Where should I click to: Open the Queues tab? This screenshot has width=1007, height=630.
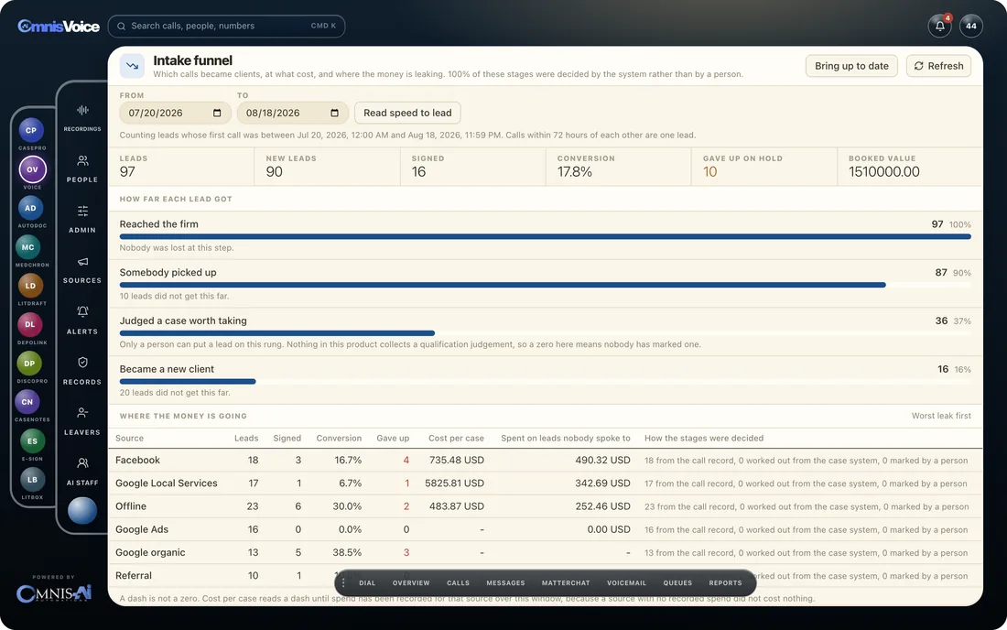[x=677, y=583]
